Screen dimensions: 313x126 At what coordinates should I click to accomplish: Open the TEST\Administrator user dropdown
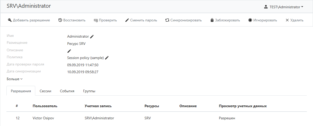point(283,7)
